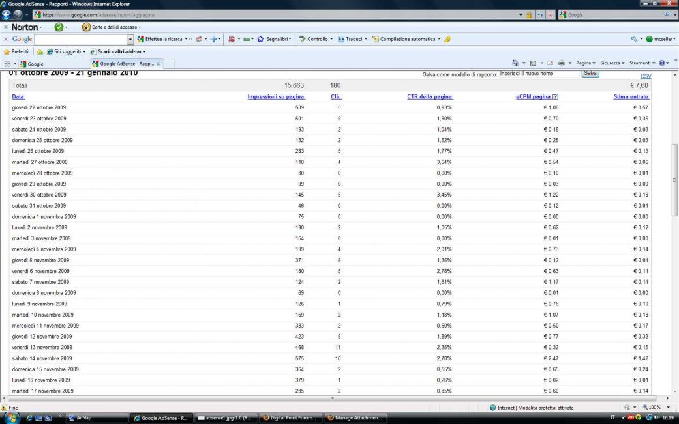Download report via CSV link
The image size is (679, 424).
pos(645,76)
